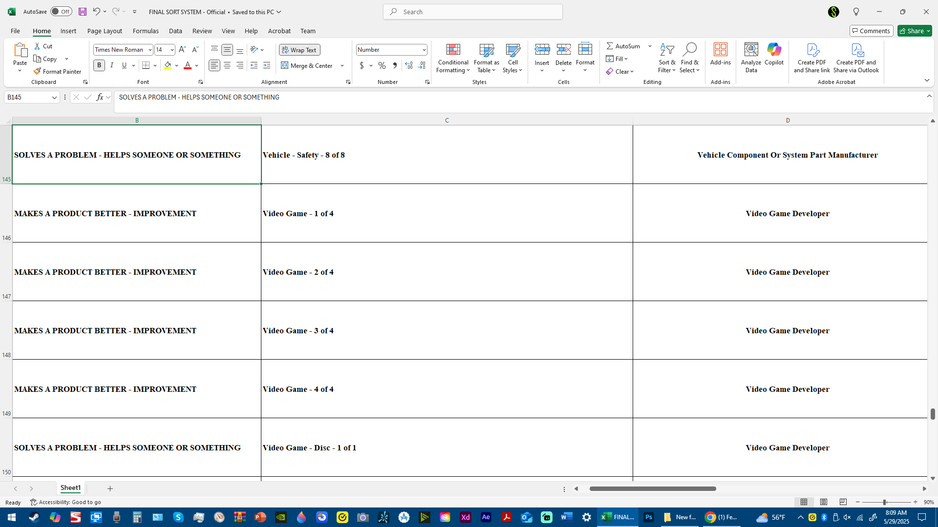Toggle the AutoSave switch
Image resolution: width=938 pixels, height=527 pixels.
[x=61, y=12]
